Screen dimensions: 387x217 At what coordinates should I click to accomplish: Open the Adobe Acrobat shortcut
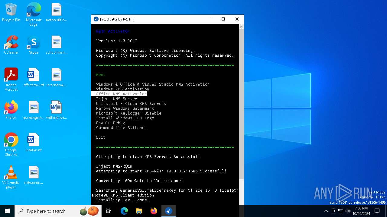(11, 80)
